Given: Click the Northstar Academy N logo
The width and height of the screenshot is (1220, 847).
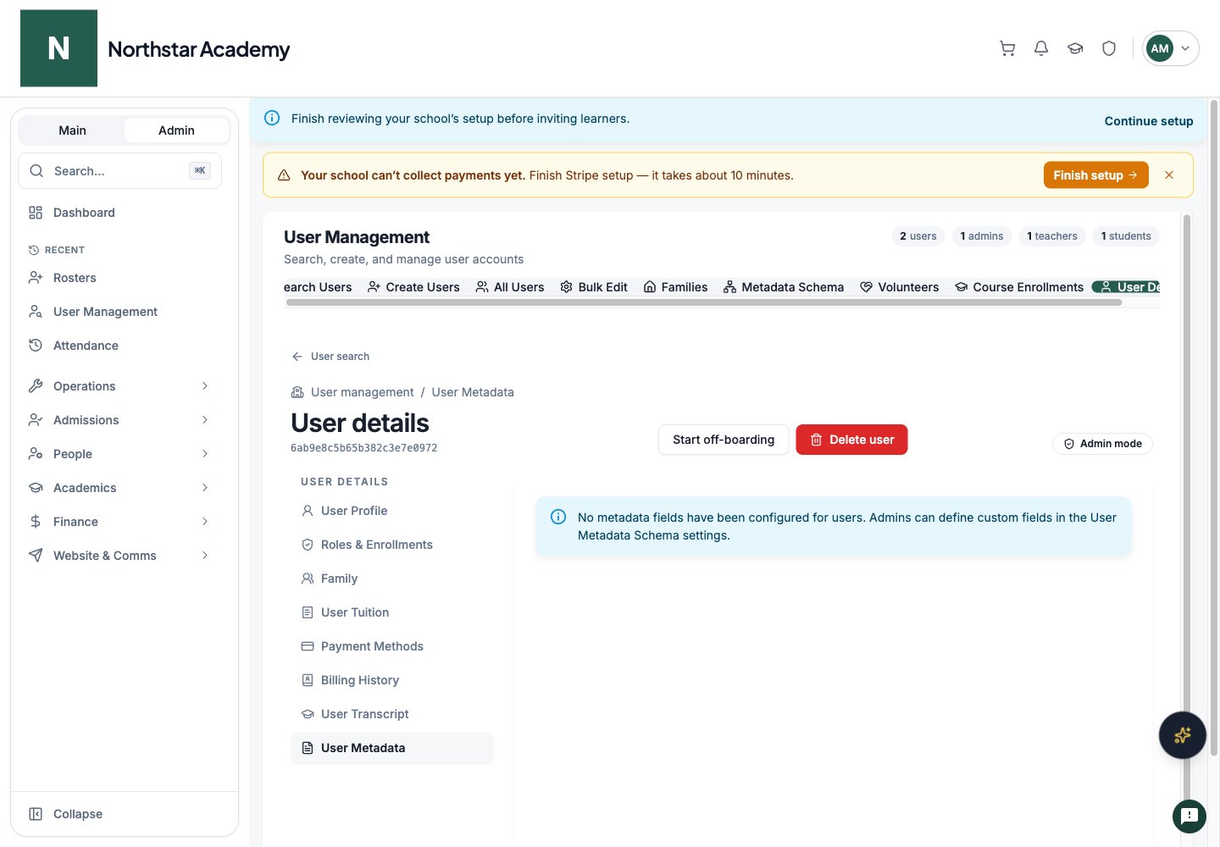Looking at the screenshot, I should pos(58,48).
